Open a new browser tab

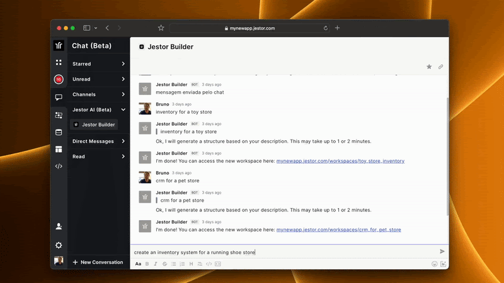(337, 28)
